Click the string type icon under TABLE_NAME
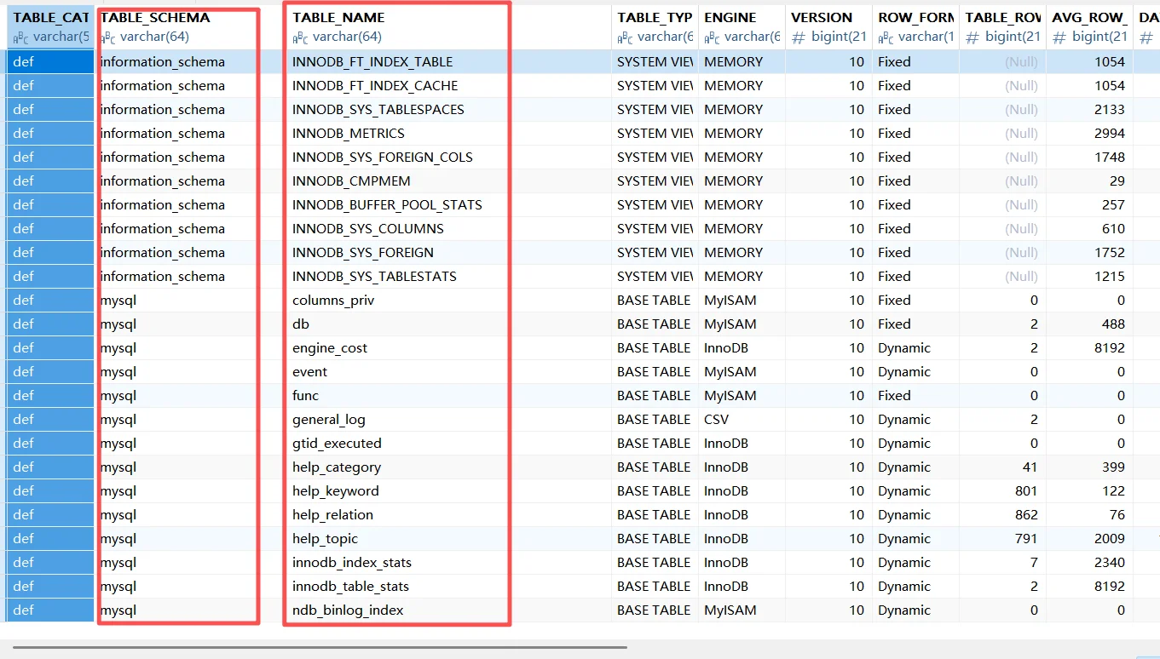Viewport: 1160px width, 659px height. (x=300, y=37)
